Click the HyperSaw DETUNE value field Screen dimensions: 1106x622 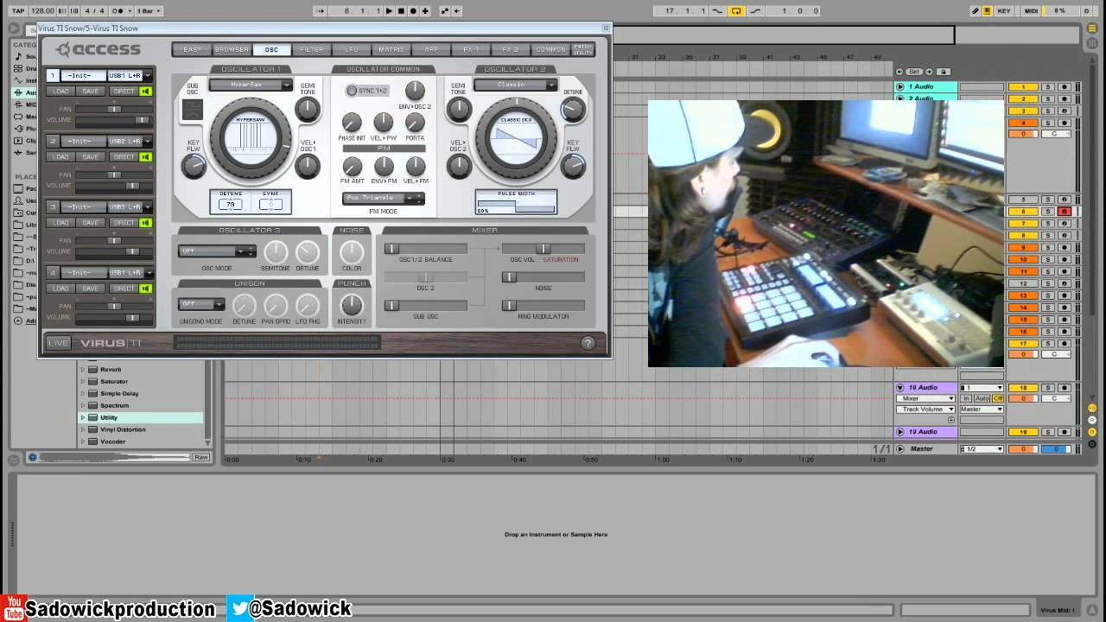click(231, 205)
